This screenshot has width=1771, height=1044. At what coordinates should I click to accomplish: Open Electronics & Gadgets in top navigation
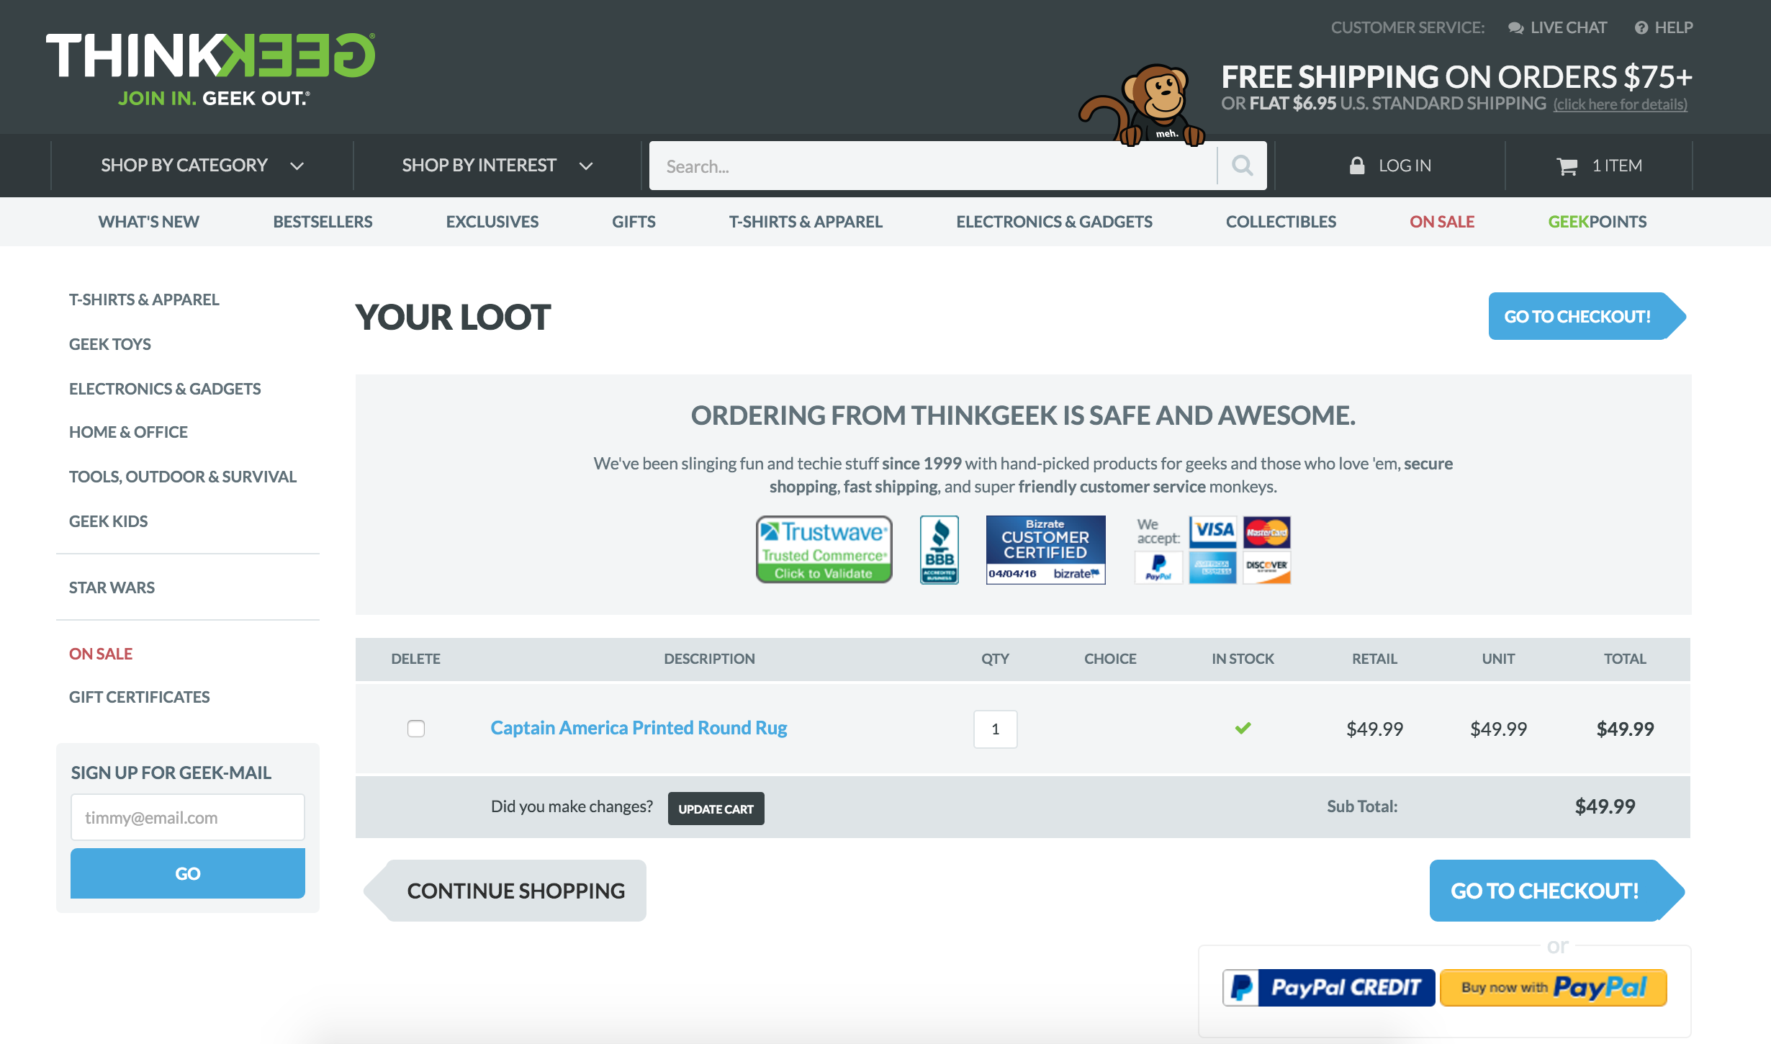(1054, 222)
